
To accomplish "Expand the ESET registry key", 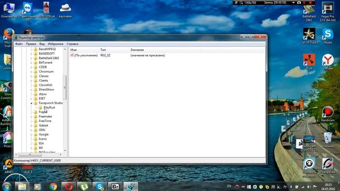I will click(31, 99).
